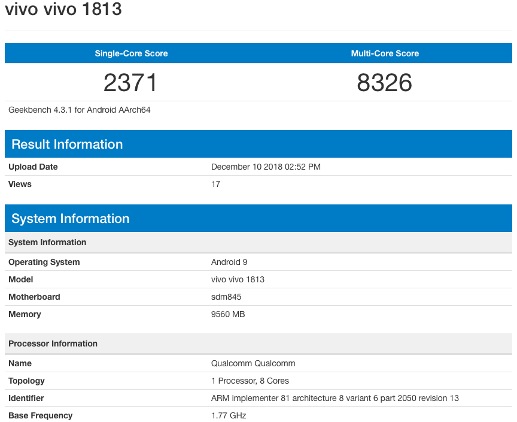This screenshot has width=517, height=422.
Task: Select the 9560 MB memory value
Action: [x=228, y=314]
